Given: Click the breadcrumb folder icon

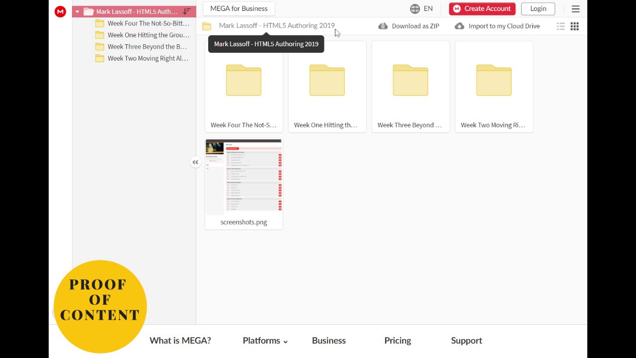Looking at the screenshot, I should point(207,26).
